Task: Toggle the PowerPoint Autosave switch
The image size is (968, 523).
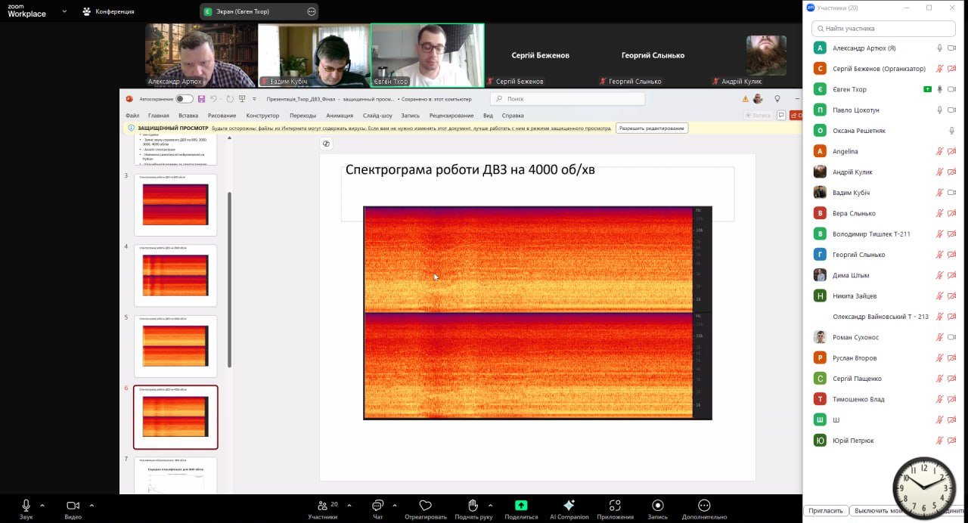Action: (x=184, y=99)
